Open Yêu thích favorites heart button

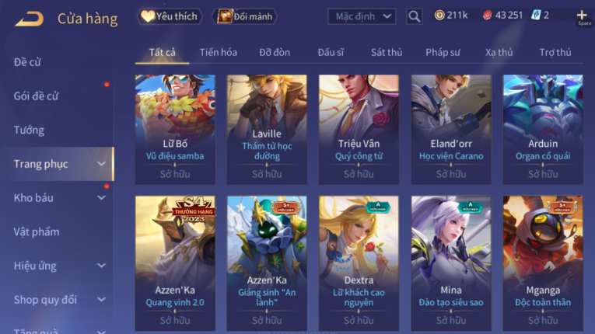coord(170,16)
